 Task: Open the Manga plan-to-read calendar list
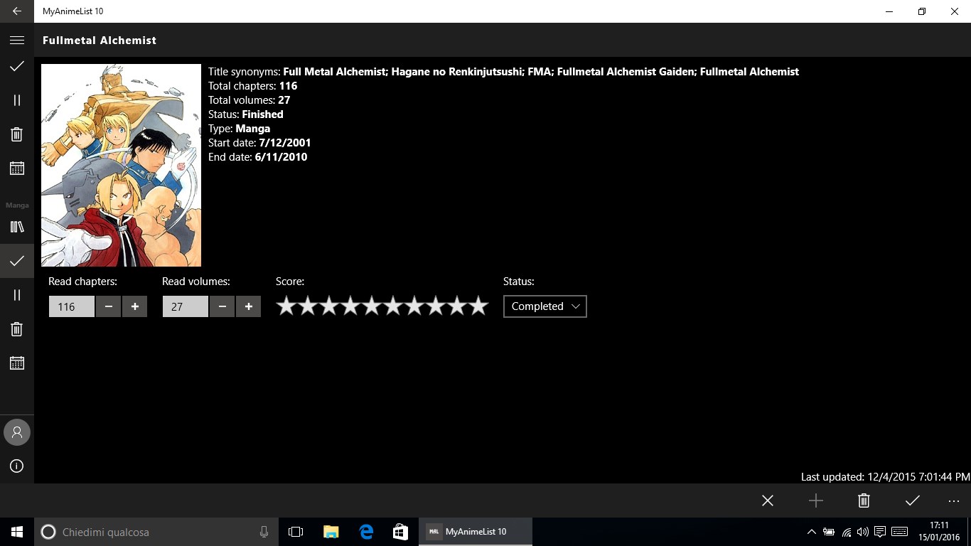coord(17,363)
